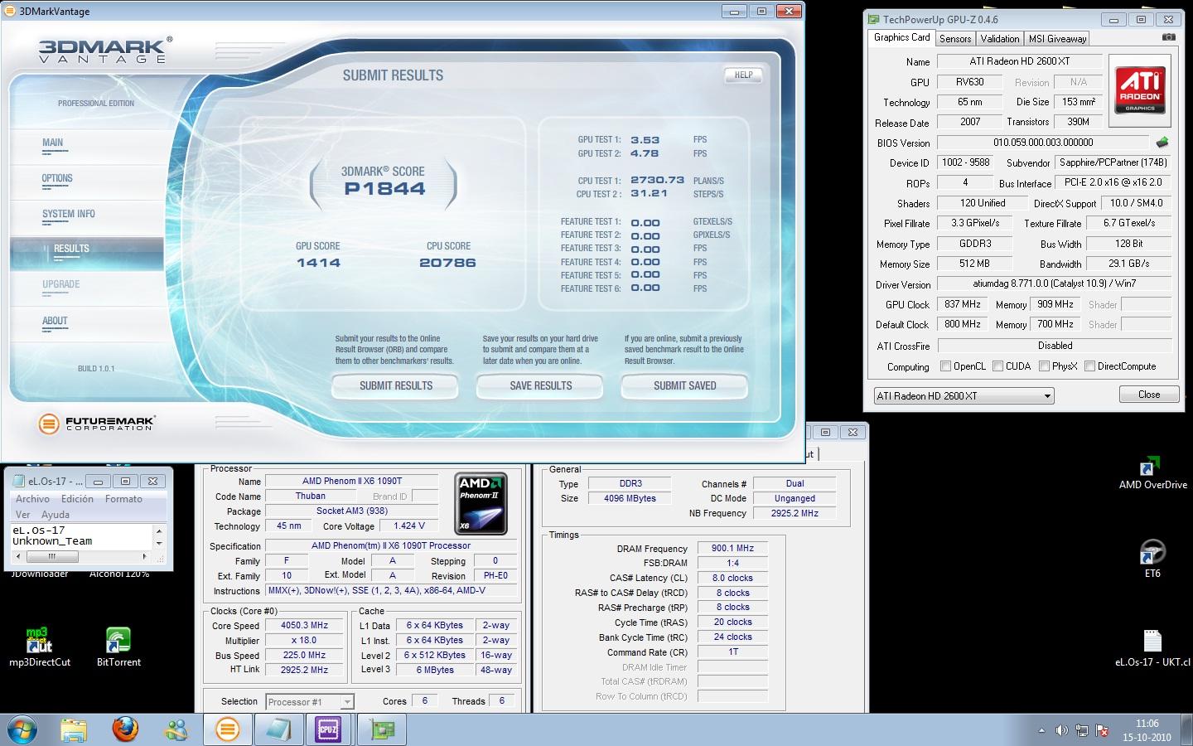This screenshot has height=746, width=1193.
Task: Click the AMD Phenom II logo in CPU-Z
Action: coord(481,503)
